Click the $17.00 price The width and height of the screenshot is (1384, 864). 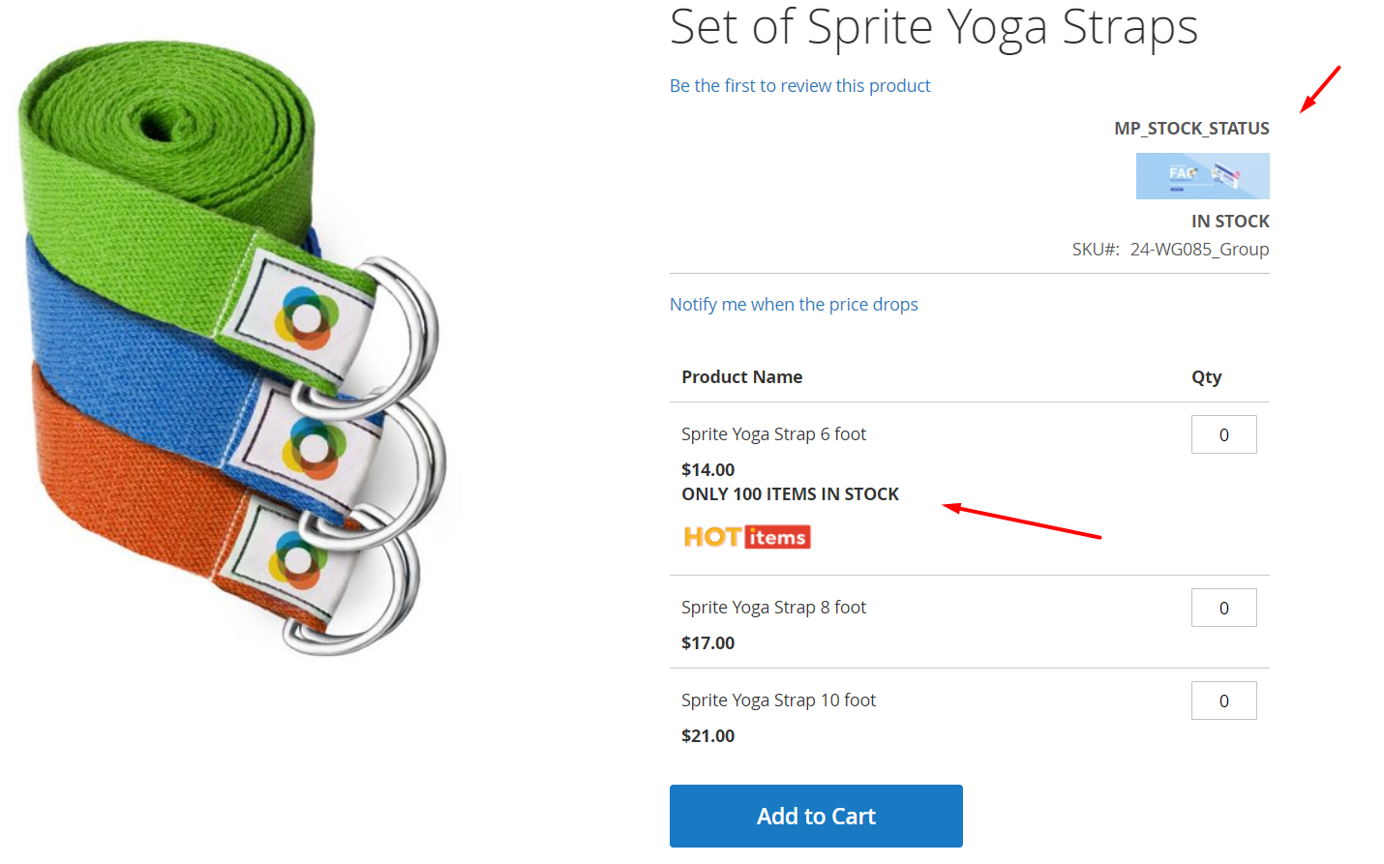(707, 643)
